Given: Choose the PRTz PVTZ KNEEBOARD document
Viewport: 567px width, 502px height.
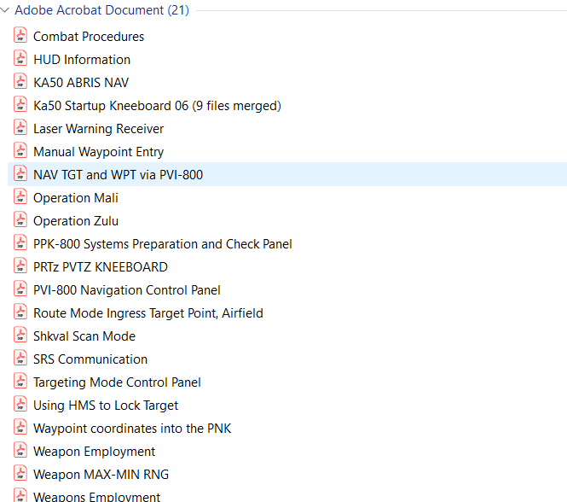Looking at the screenshot, I should coord(100,267).
